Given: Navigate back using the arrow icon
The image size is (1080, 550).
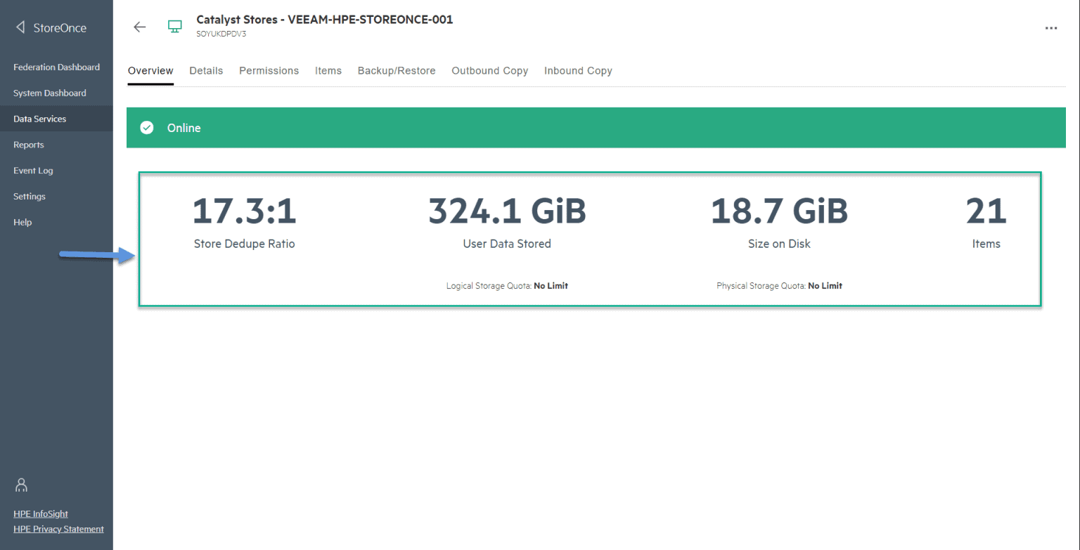Looking at the screenshot, I should (139, 27).
